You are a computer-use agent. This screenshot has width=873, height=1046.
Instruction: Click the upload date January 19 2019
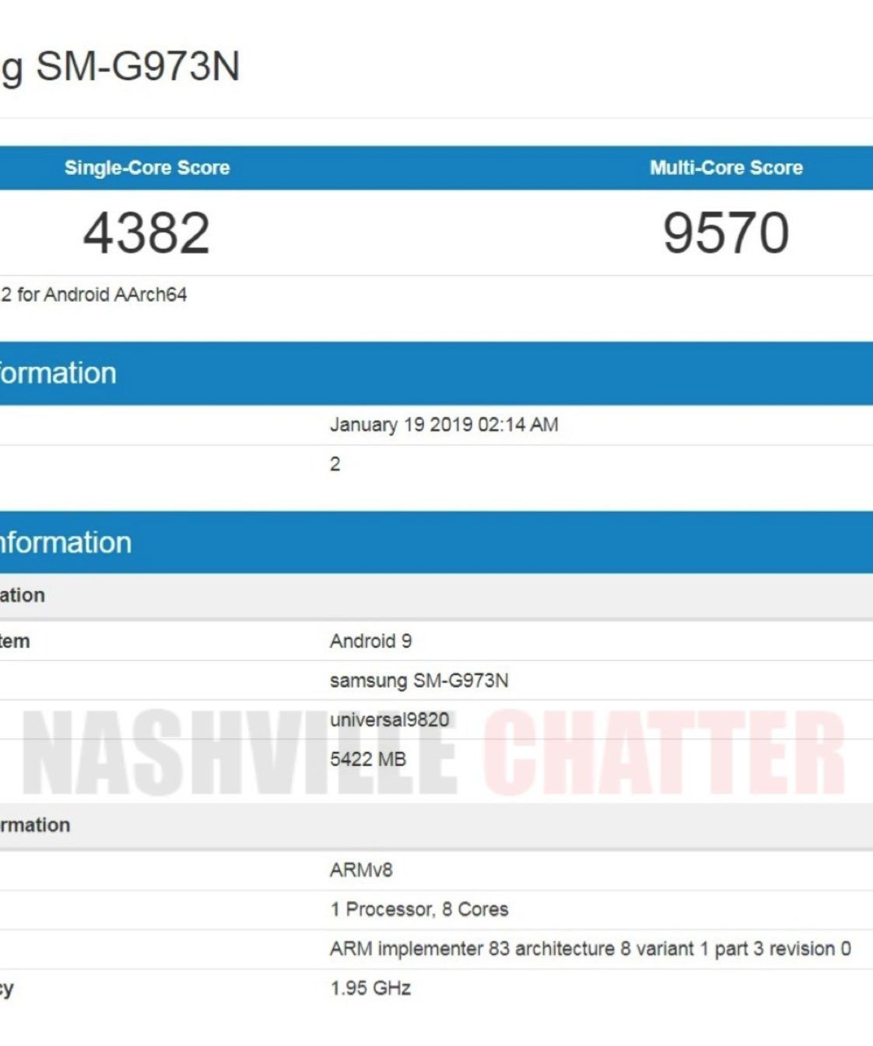pos(444,425)
